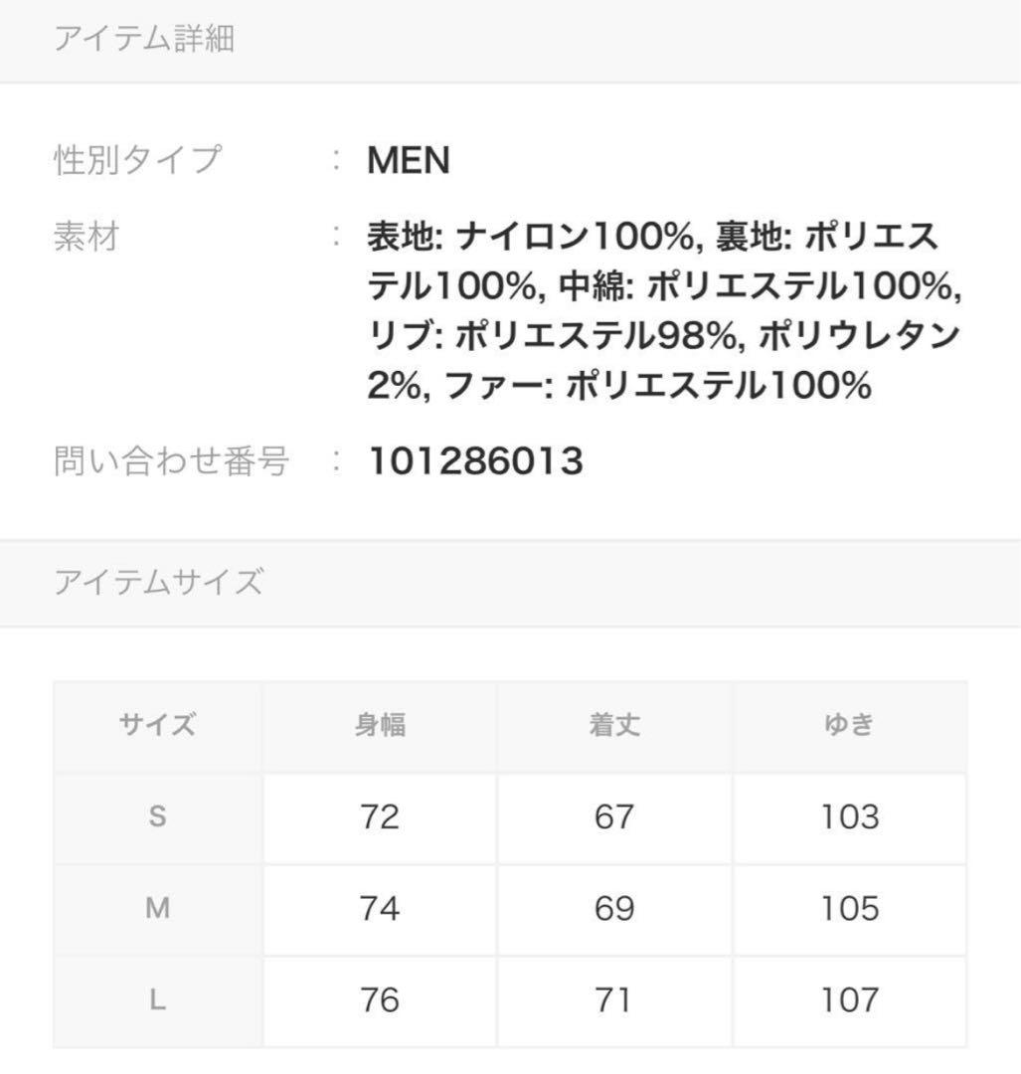
Task: Click the MEN gender value
Action: point(409,160)
